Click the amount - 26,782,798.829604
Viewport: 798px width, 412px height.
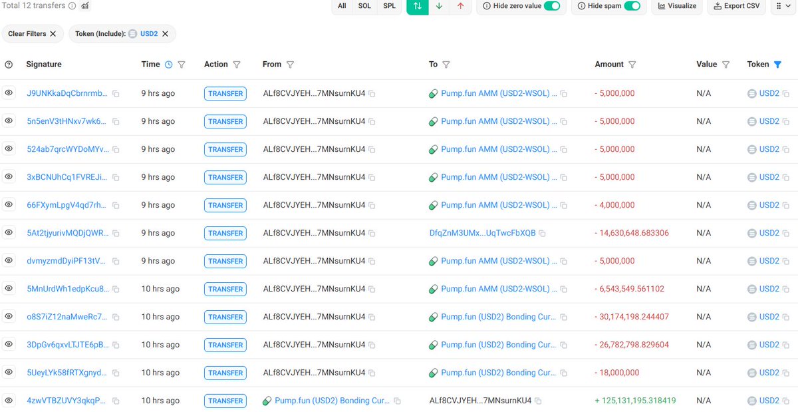632,345
